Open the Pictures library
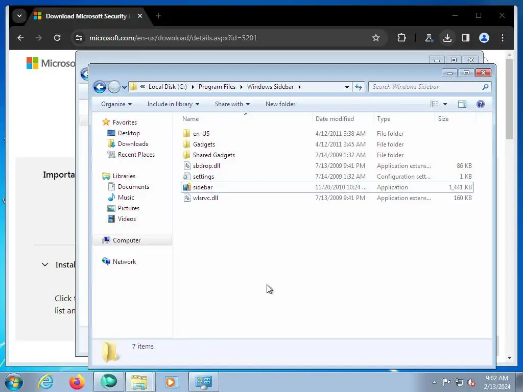The height and width of the screenshot is (392, 523). 128,208
